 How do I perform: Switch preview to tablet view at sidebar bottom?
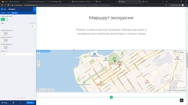(x=21, y=98)
